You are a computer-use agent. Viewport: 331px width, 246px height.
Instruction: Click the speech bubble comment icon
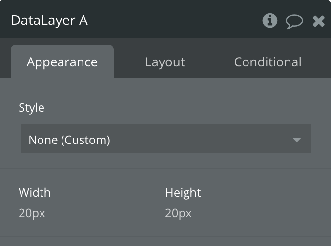click(x=294, y=21)
